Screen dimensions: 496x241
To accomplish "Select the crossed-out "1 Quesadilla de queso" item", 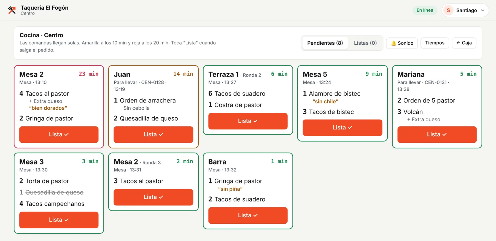I will click(x=51, y=192).
